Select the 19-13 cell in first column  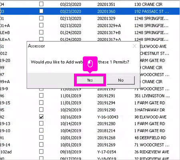coord(5,124)
